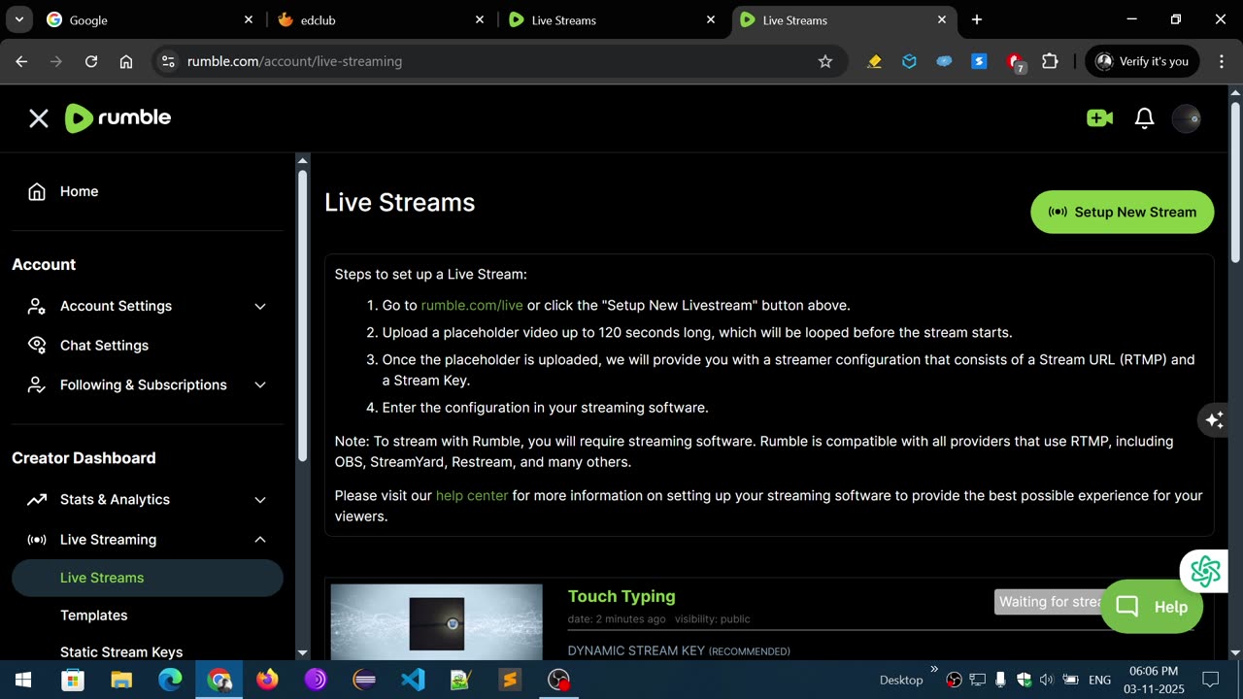Open Sublime Text from the taskbar
This screenshot has height=699, width=1243.
[x=510, y=680]
